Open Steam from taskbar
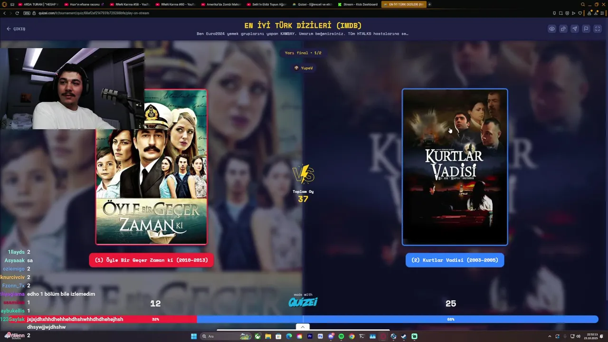 click(x=404, y=336)
